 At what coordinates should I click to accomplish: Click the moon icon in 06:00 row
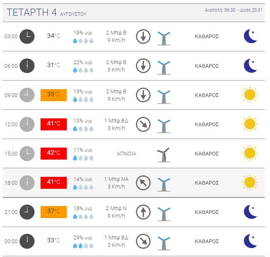click(x=250, y=66)
